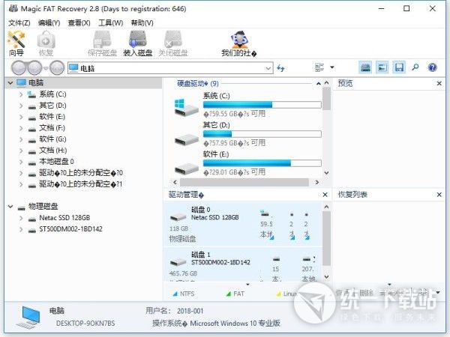Click the drive list vertical scrollbar
This screenshot has width=450, height=337.
point(326,99)
